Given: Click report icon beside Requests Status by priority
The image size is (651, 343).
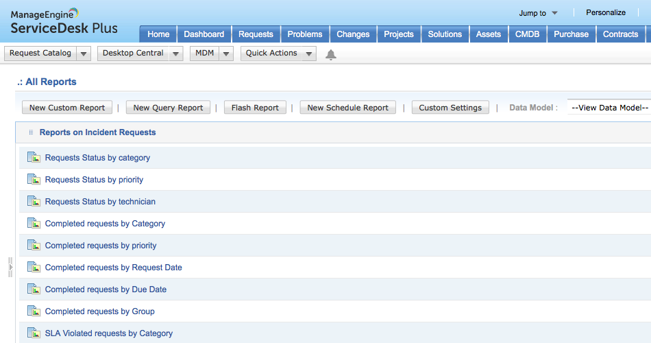Looking at the screenshot, I should click(x=34, y=179).
